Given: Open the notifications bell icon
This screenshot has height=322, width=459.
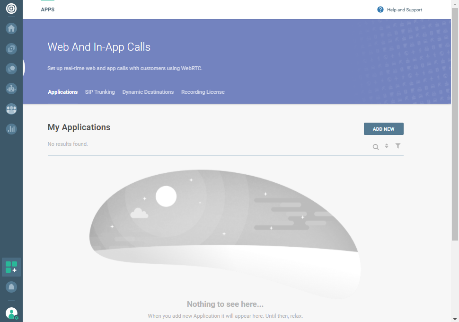Looking at the screenshot, I should (x=11, y=287).
